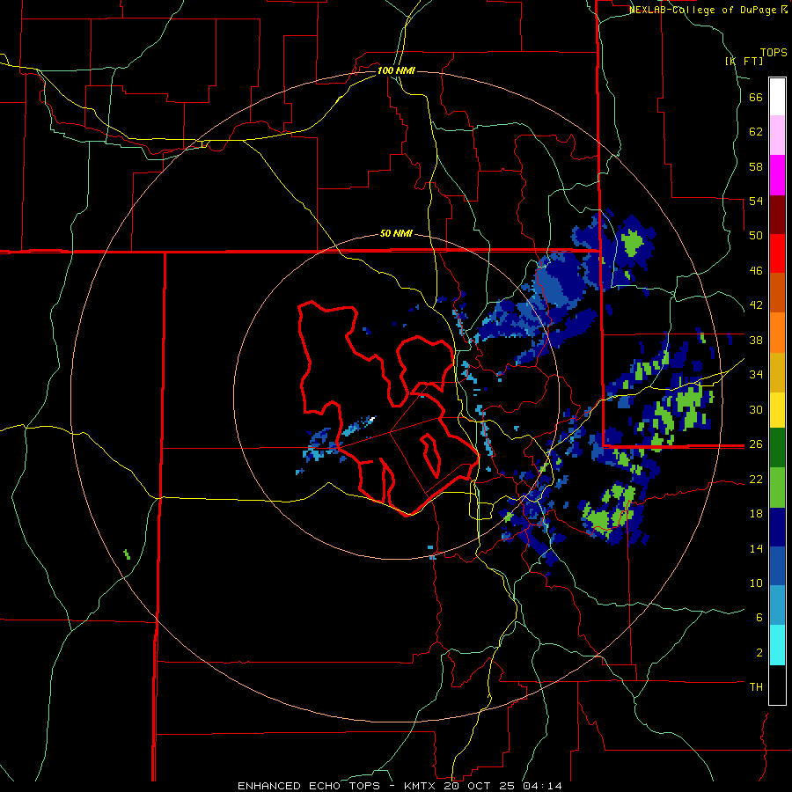Click the 42 legend value

point(756,305)
